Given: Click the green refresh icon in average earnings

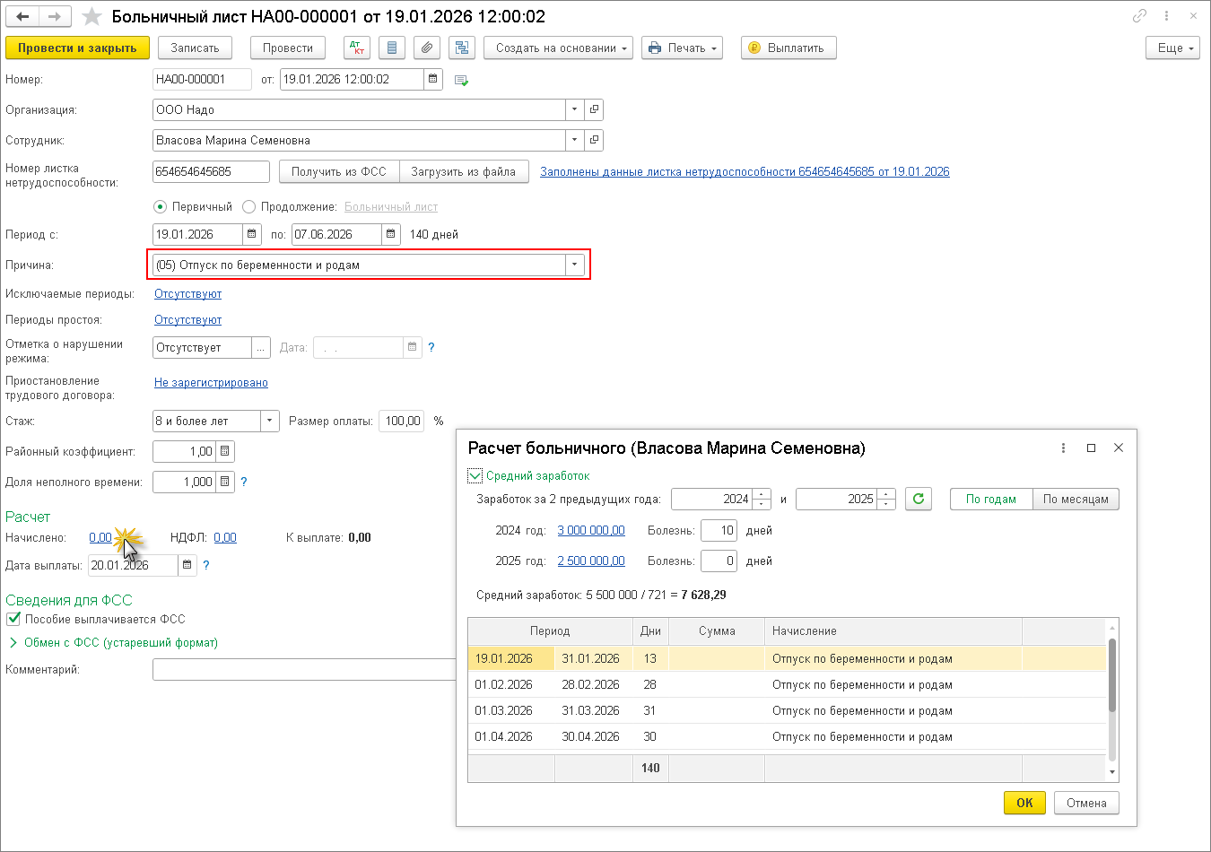Looking at the screenshot, I should click(x=919, y=500).
